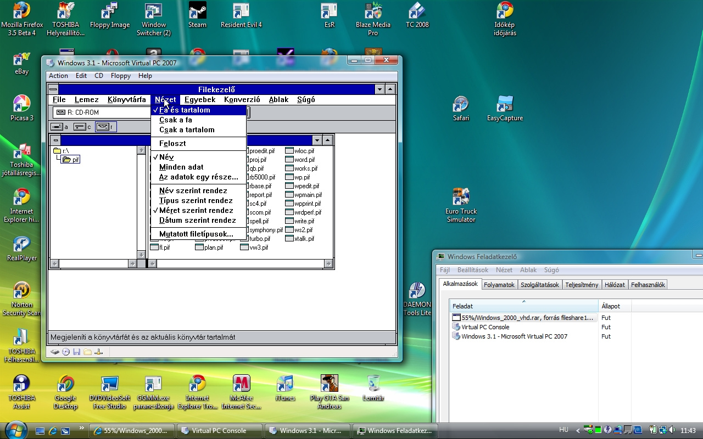Switch to Teljesítmény tab in Feladatkezelő
Screen dimensions: 703x439
click(x=582, y=285)
